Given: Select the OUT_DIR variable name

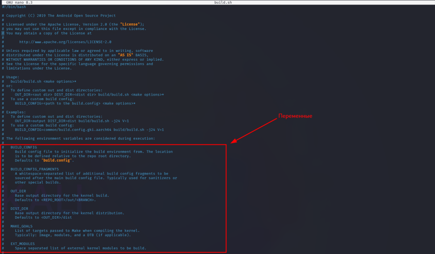Looking at the screenshot, I should coord(18,191).
